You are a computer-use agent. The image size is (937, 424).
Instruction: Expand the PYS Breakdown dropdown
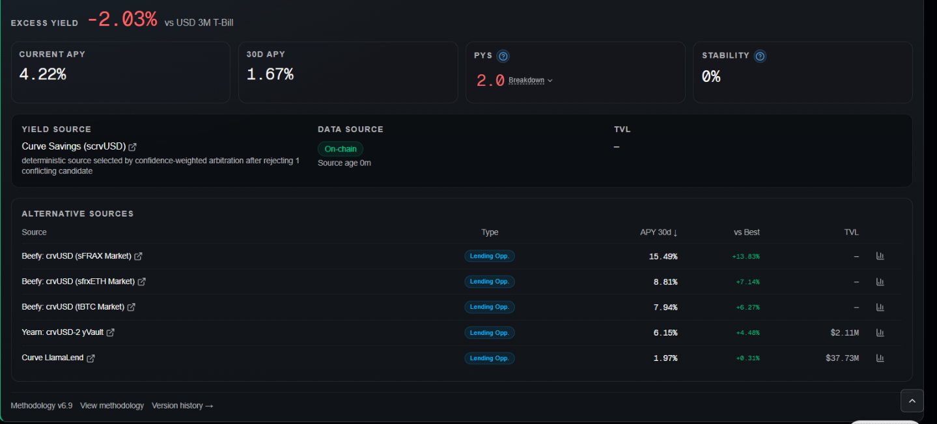click(530, 81)
